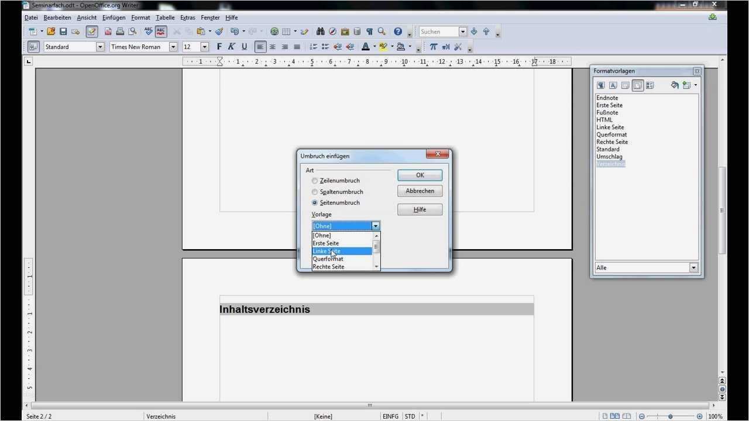Click the Format Paintbrush icon
The width and height of the screenshot is (749, 421).
click(x=219, y=32)
